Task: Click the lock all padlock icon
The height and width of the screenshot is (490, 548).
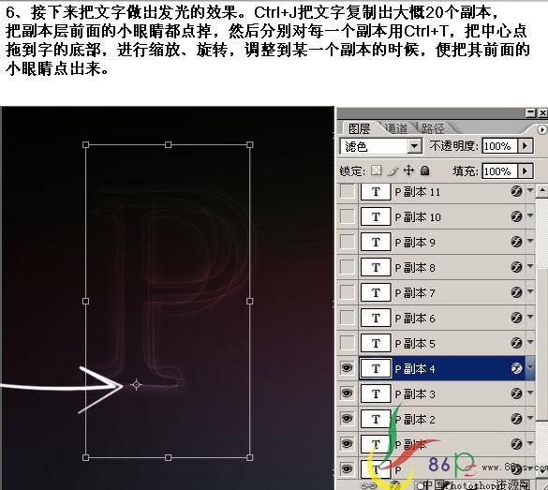Action: click(x=424, y=171)
